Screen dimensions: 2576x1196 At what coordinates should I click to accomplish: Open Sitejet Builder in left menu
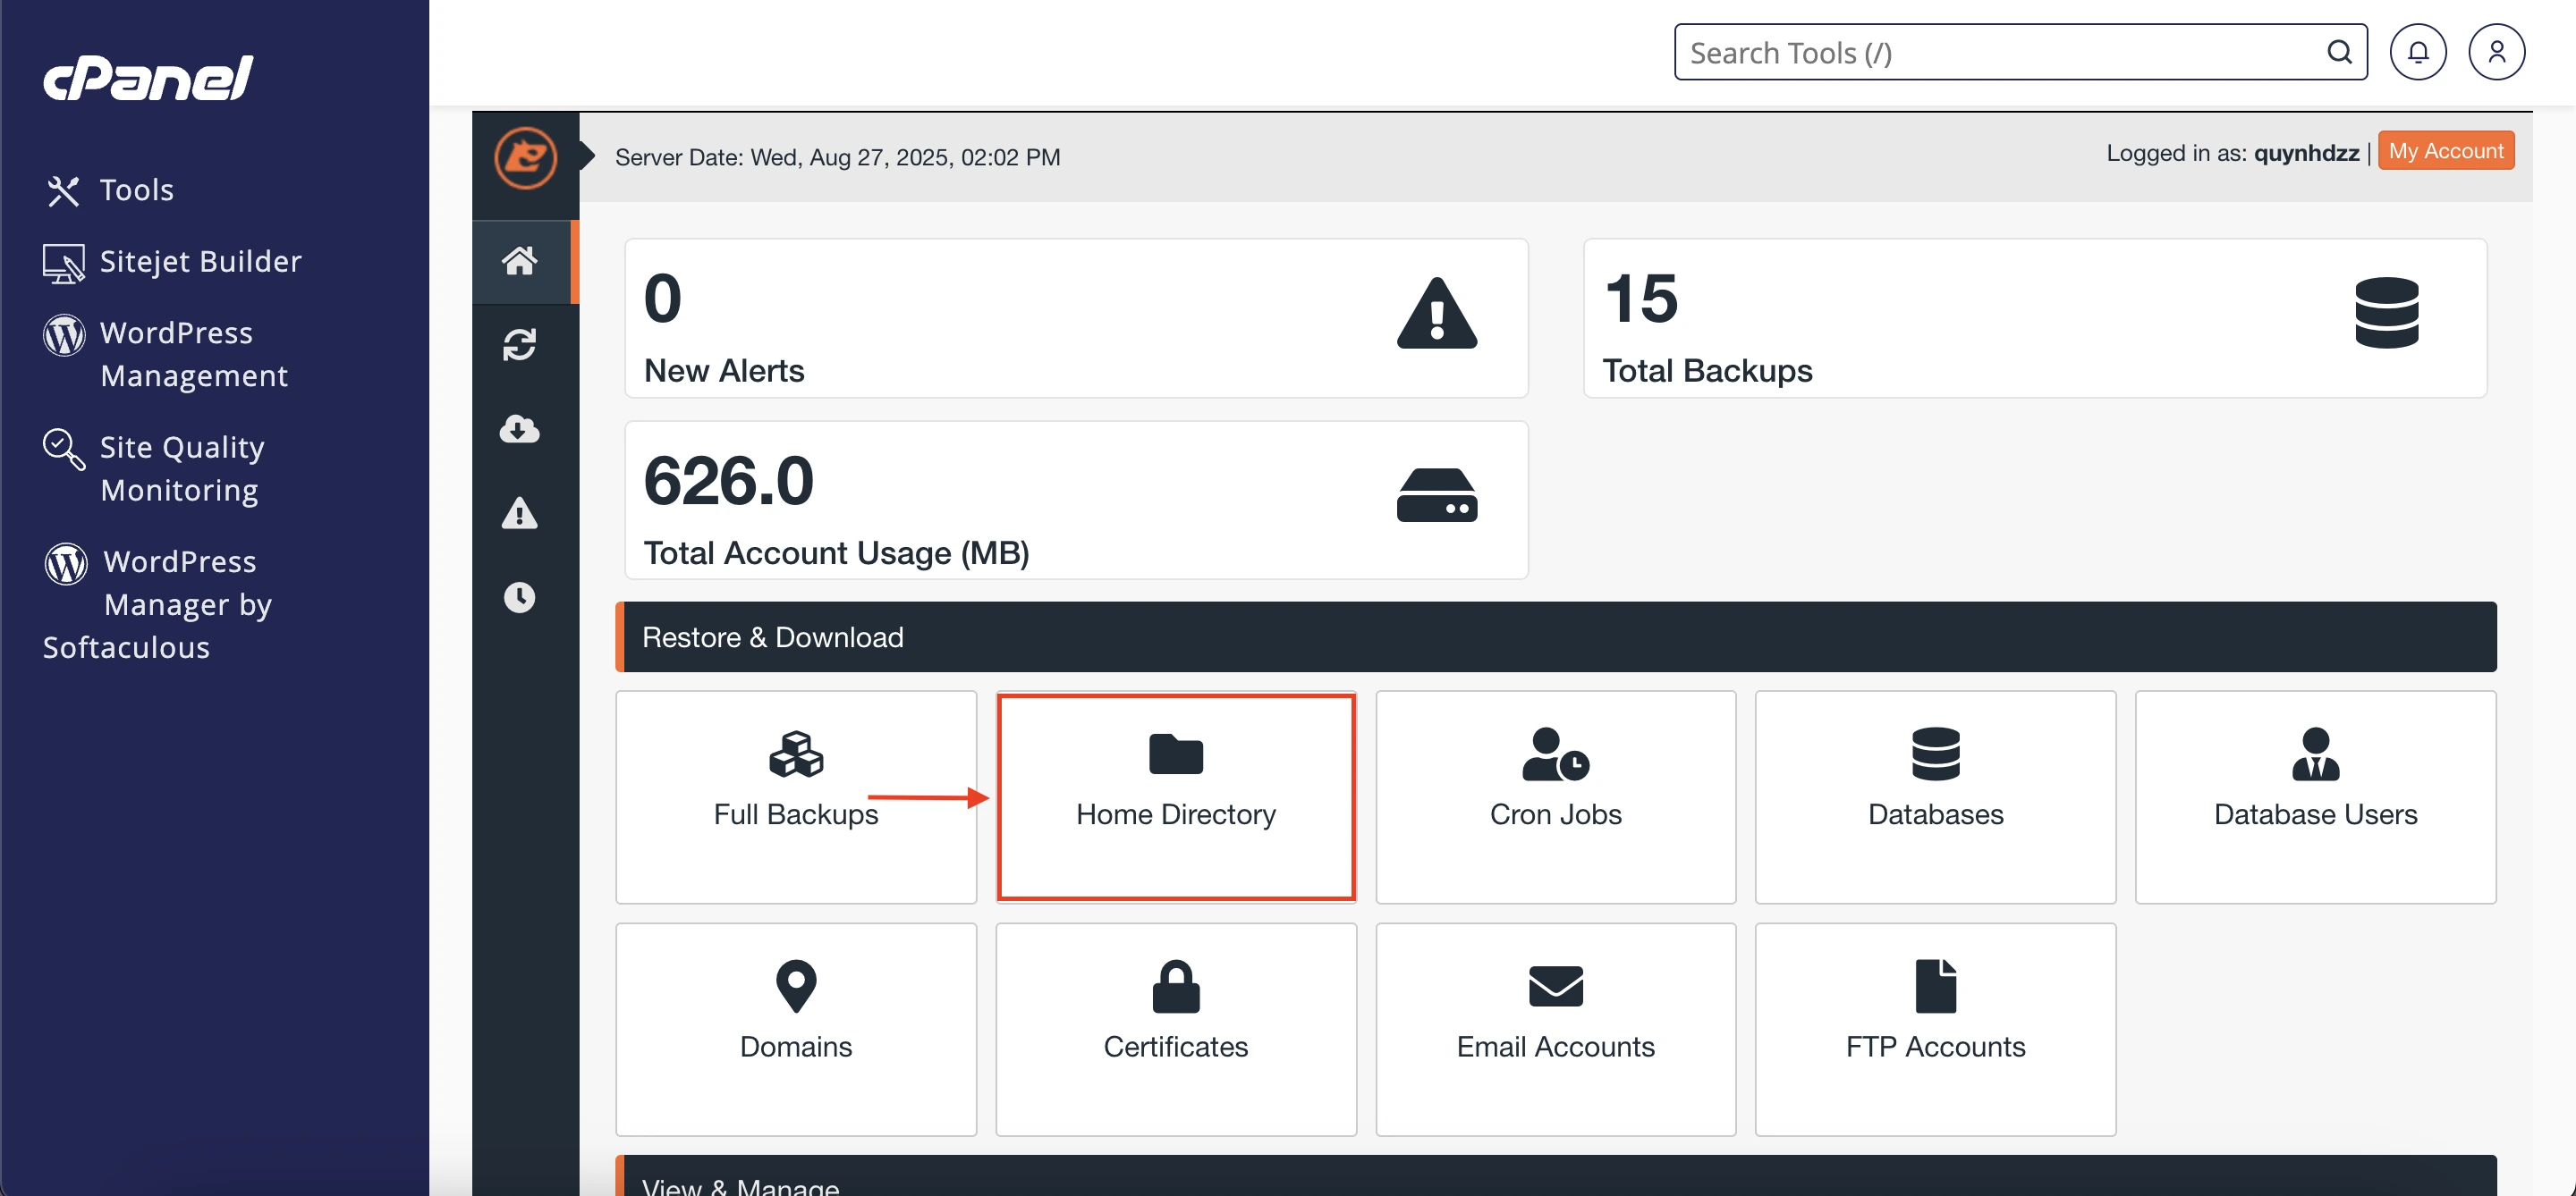coord(200,262)
